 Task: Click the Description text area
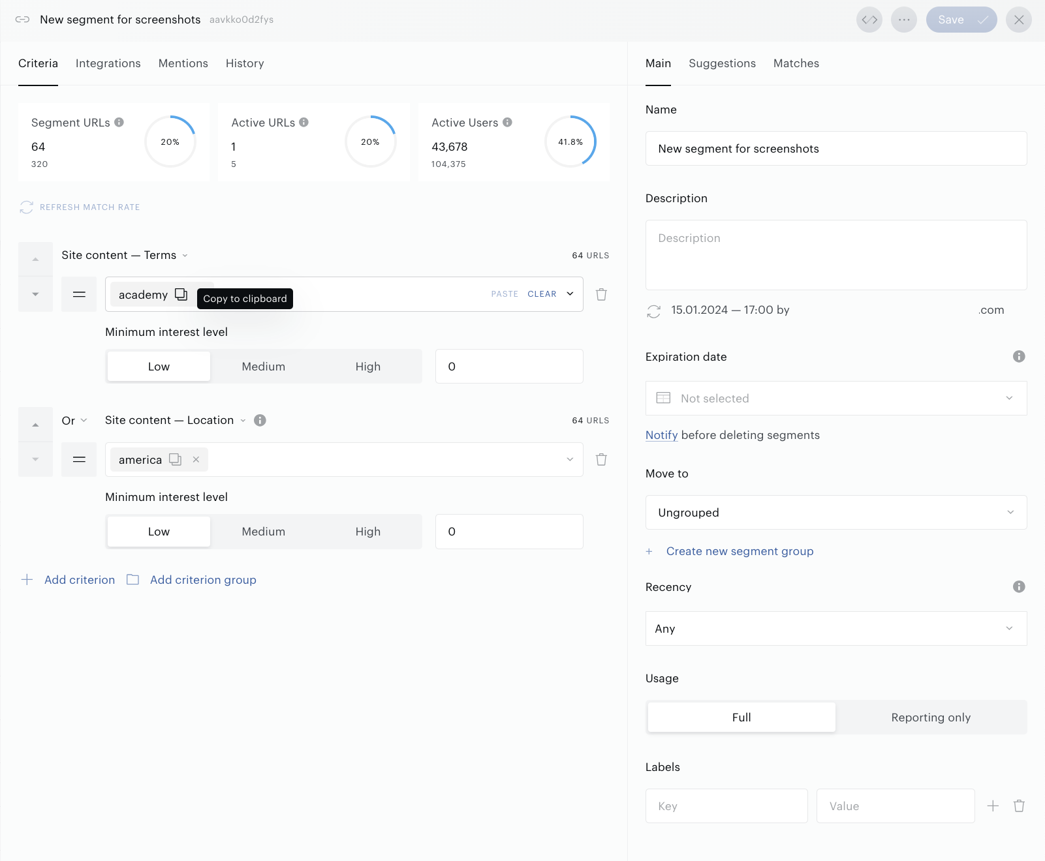pos(836,255)
